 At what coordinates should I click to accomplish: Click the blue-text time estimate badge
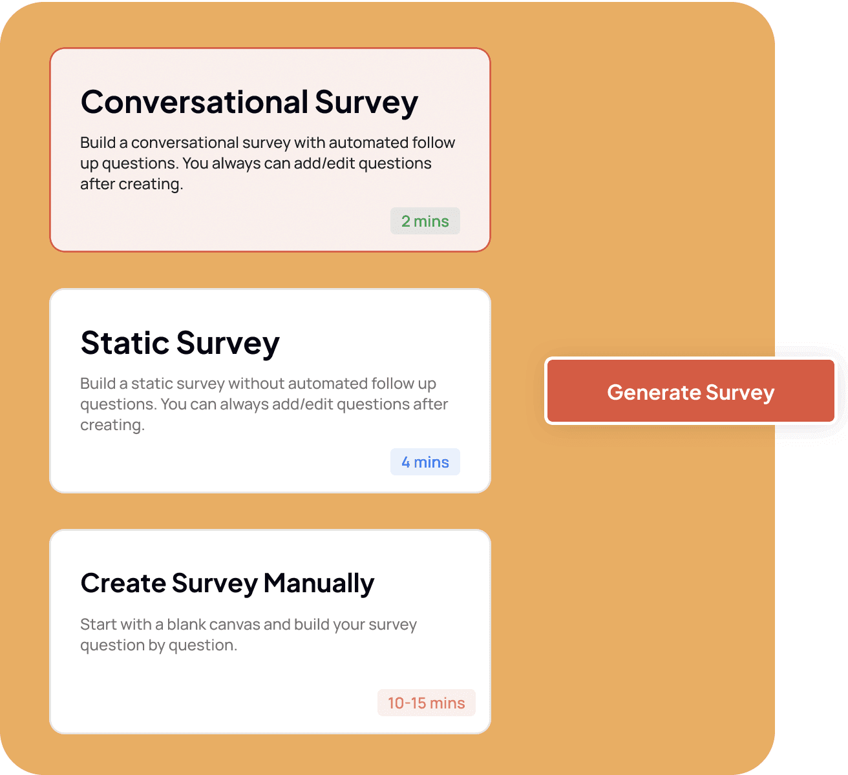425,462
